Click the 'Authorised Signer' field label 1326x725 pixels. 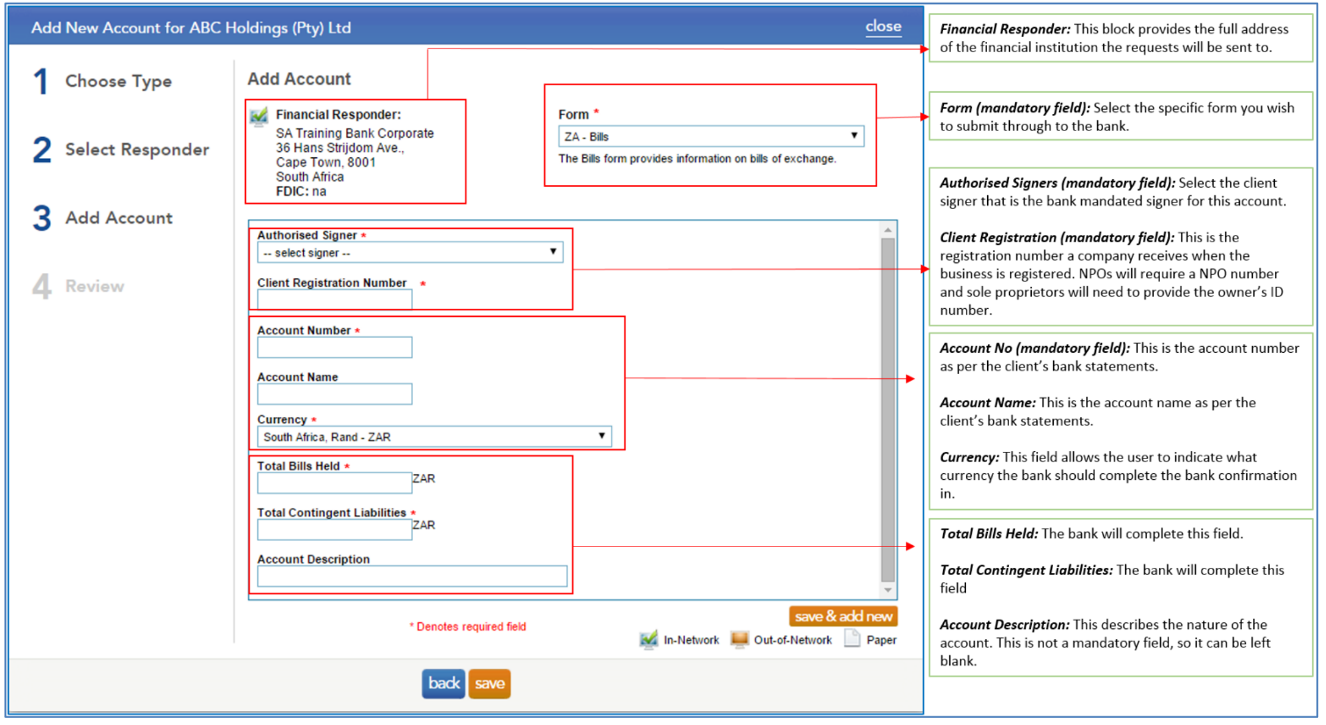click(x=307, y=235)
